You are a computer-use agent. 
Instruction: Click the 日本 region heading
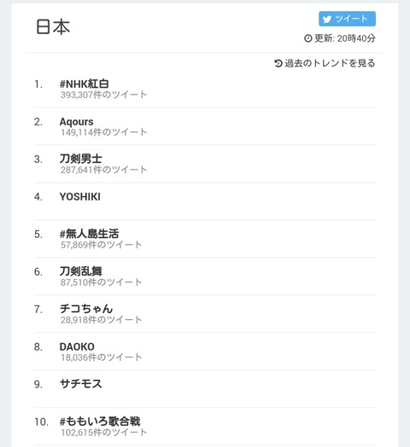(53, 27)
